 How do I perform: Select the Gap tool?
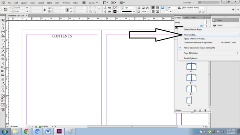point(3,32)
